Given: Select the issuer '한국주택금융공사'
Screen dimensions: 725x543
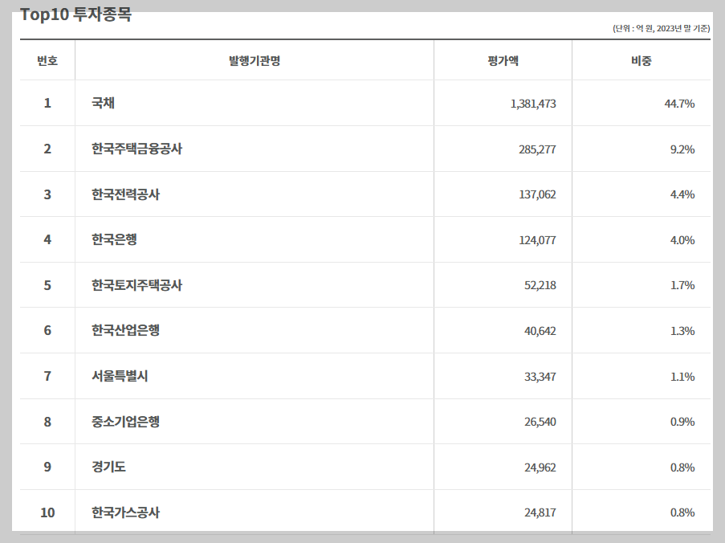Looking at the screenshot, I should 136,149.
